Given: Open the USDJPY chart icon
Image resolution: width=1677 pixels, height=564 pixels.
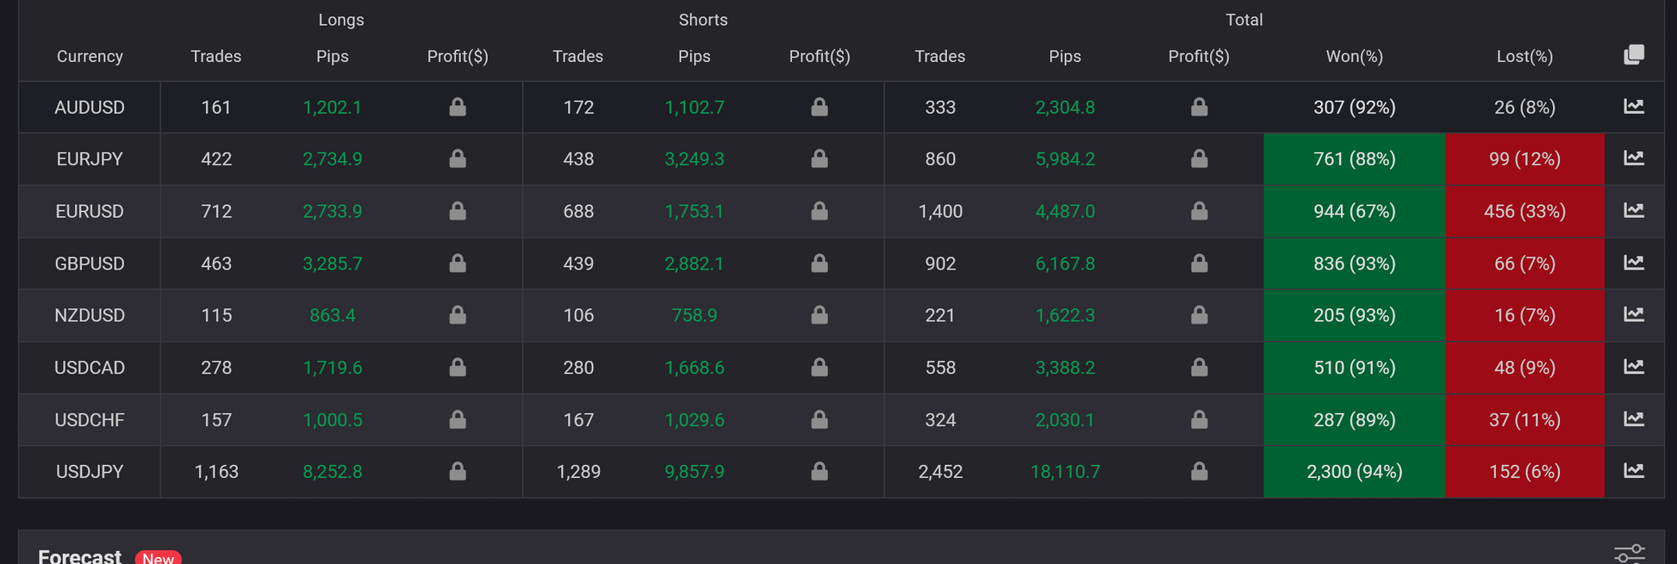Looking at the screenshot, I should (x=1633, y=471).
